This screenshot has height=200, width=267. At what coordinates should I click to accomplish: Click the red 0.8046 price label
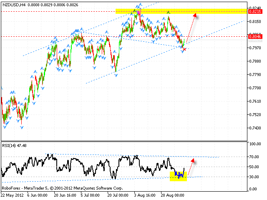coord(255,37)
